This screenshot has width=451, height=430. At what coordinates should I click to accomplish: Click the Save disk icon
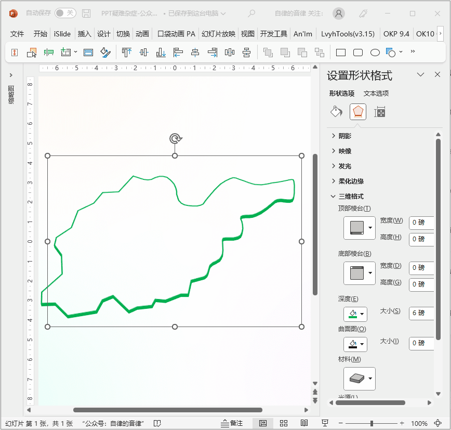click(x=86, y=13)
